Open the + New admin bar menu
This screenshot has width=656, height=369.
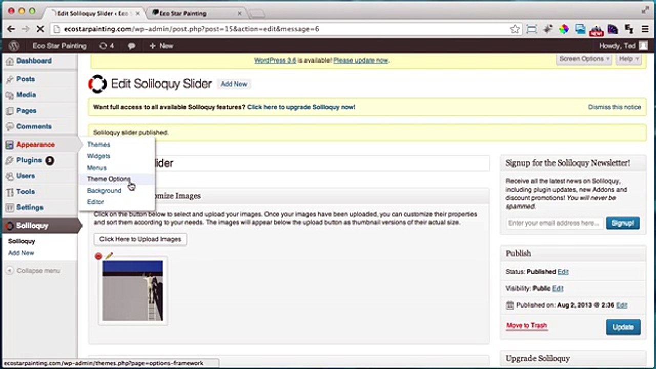tap(161, 46)
